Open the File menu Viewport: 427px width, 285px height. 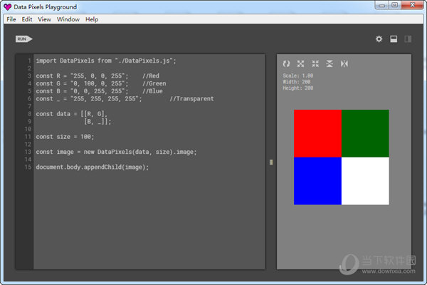pos(11,19)
